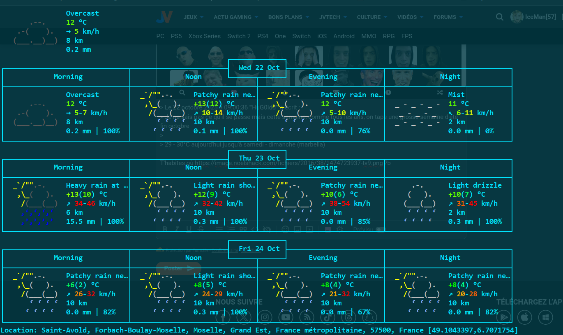The width and height of the screenshot is (563, 335).
Task: Open the FORUMS dropdown menu
Action: (448, 17)
